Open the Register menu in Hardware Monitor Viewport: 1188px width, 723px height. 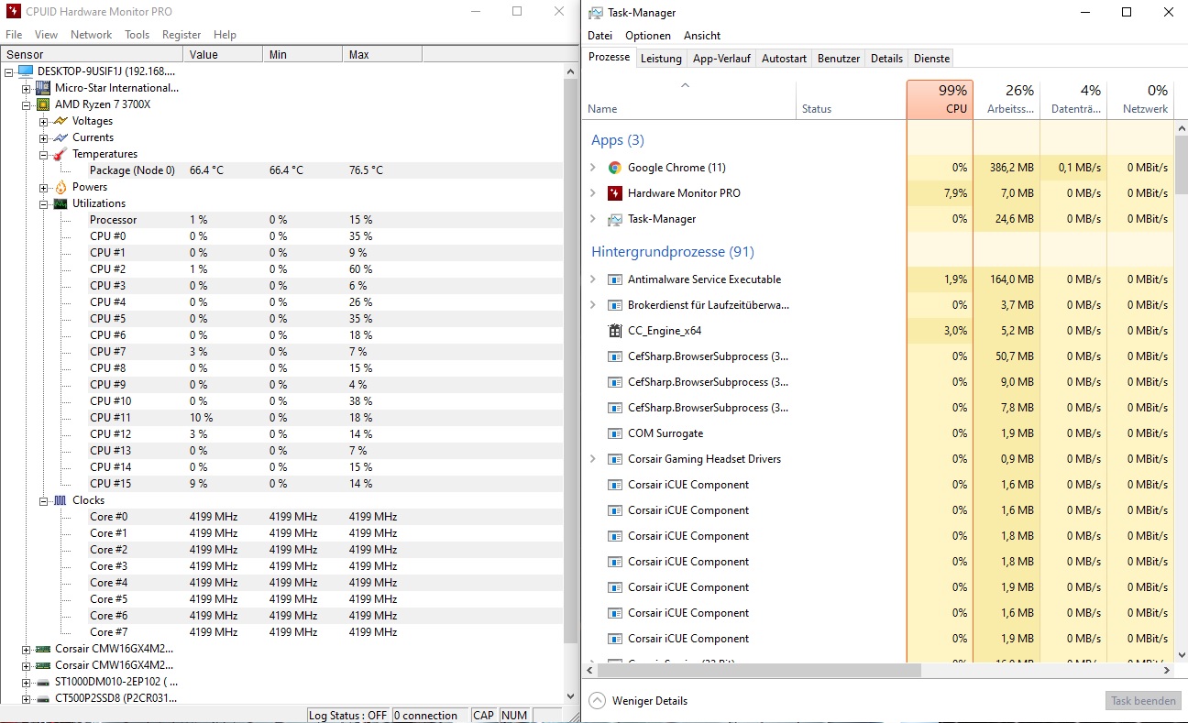click(181, 35)
